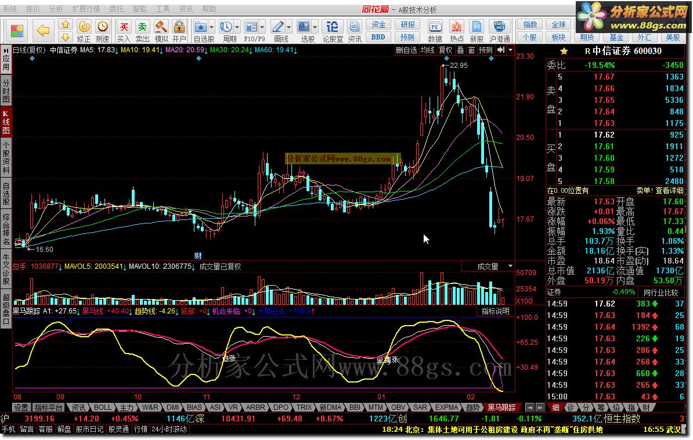Click the 股市日记 status bar item
Screen dimensions: 693x440
coord(90,429)
